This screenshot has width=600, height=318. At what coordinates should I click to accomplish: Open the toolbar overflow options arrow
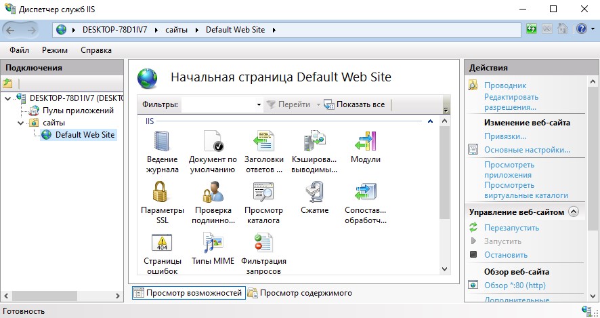[446, 110]
